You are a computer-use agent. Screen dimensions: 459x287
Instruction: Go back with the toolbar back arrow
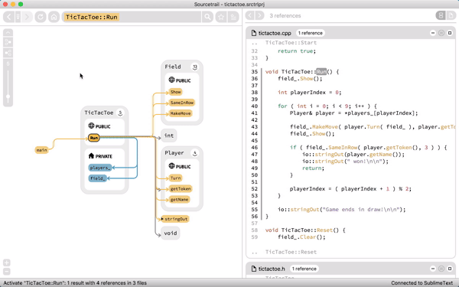click(x=8, y=17)
